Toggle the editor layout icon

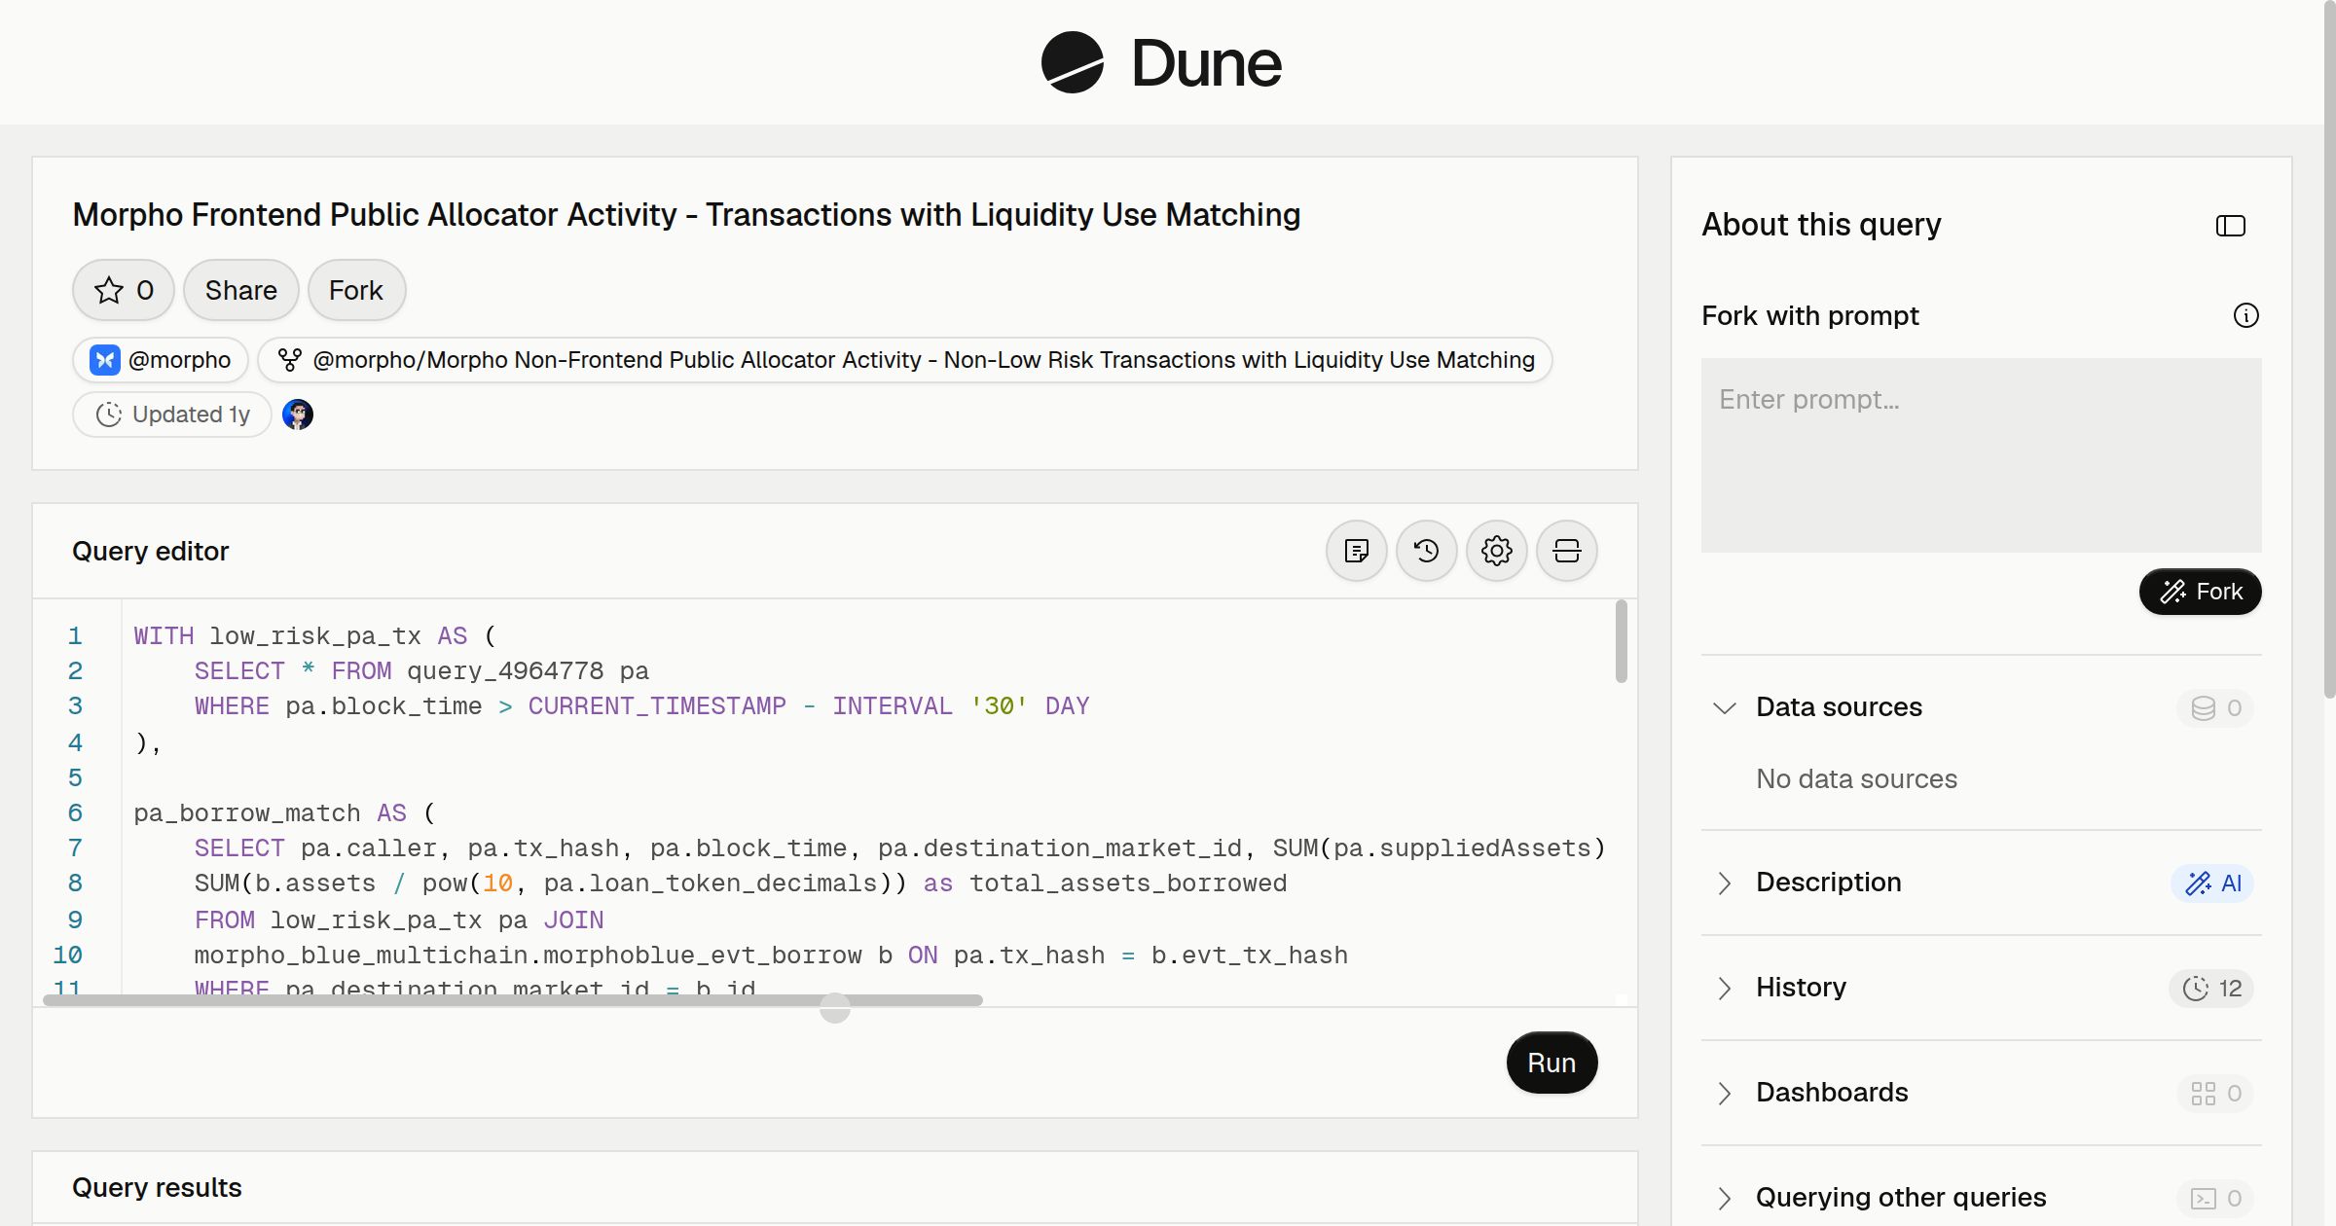click(x=1566, y=551)
